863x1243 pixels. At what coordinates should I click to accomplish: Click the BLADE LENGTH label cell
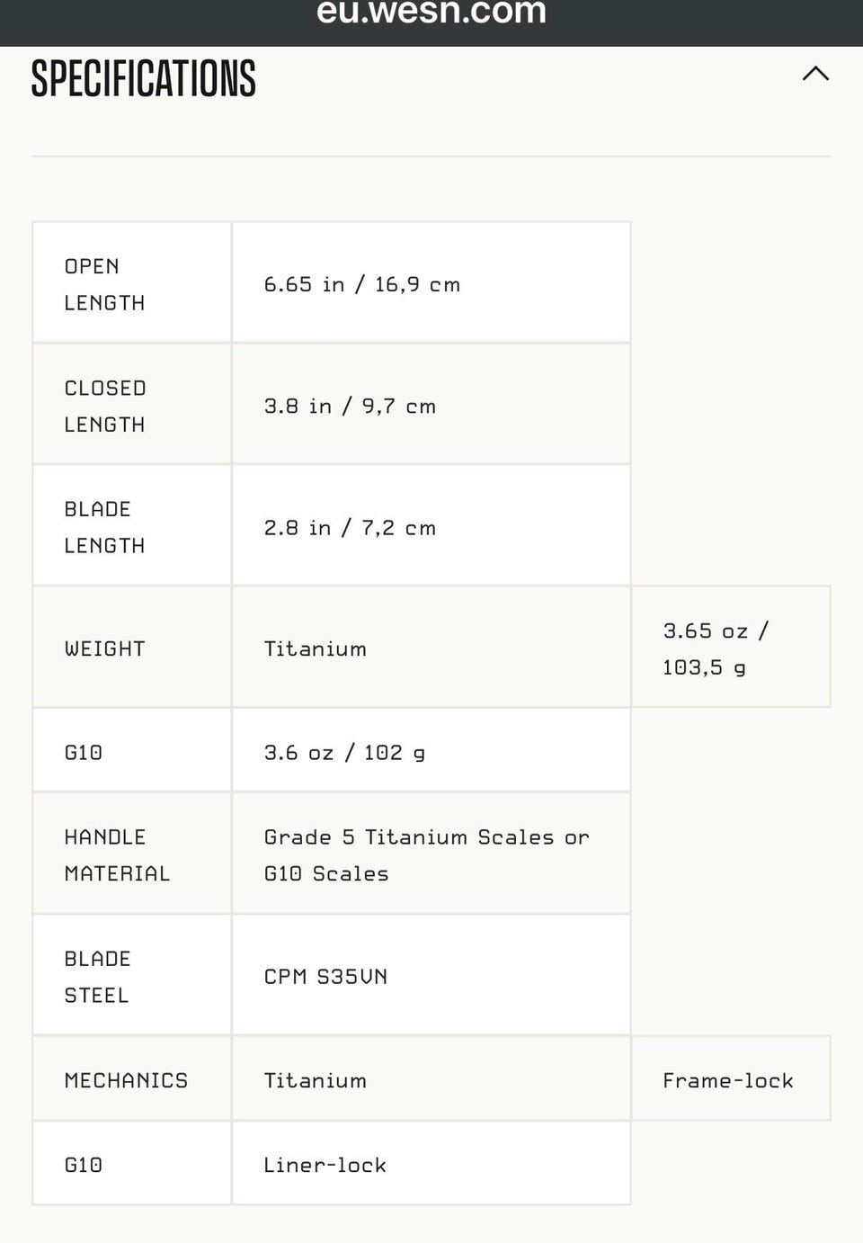coord(132,525)
